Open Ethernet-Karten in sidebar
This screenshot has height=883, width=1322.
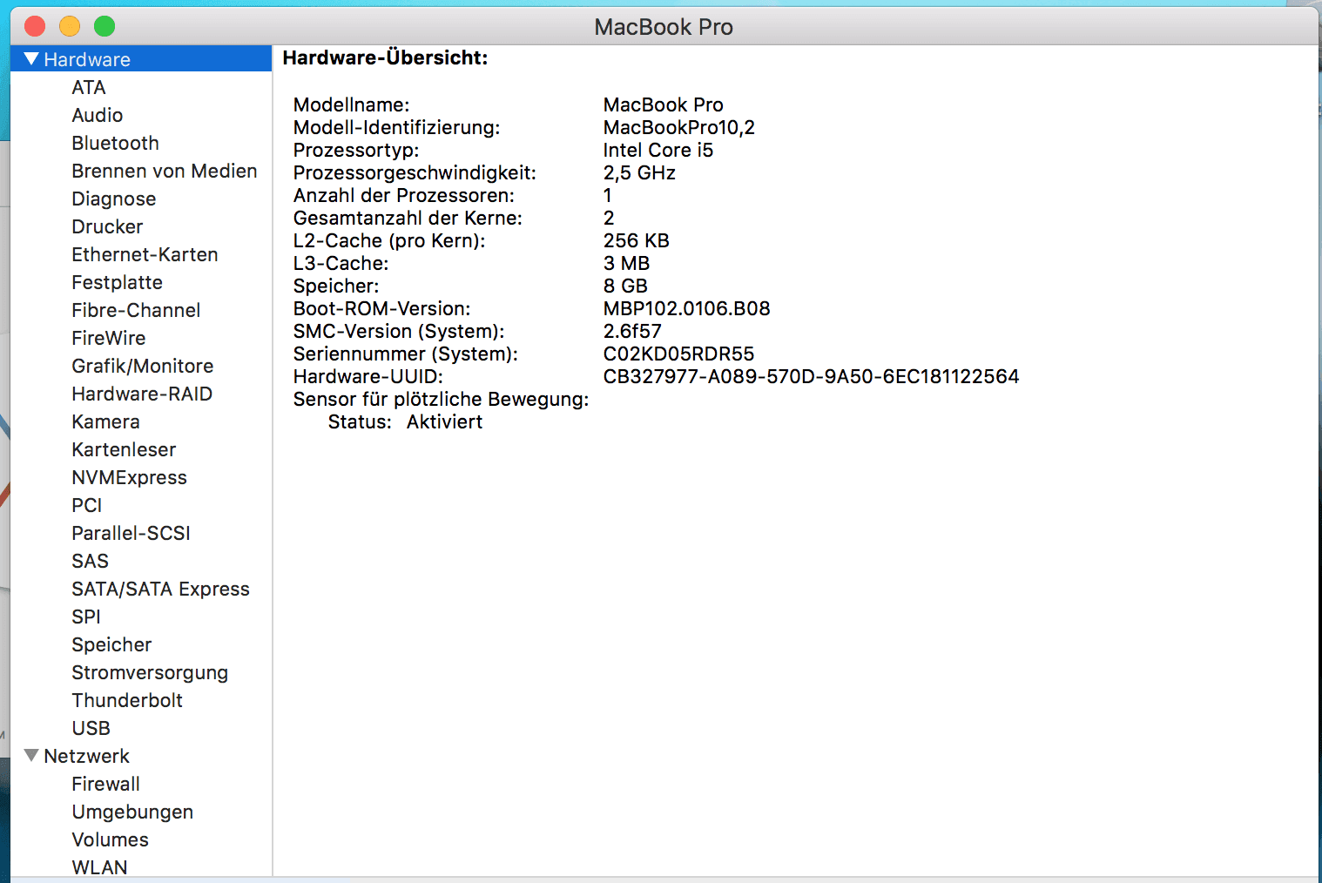pos(145,254)
